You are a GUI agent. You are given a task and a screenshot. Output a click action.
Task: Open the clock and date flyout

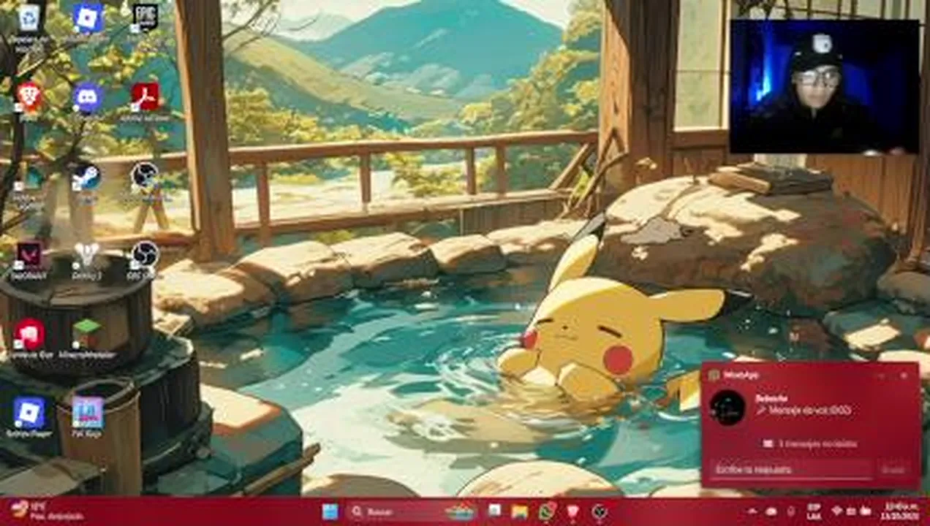901,511
